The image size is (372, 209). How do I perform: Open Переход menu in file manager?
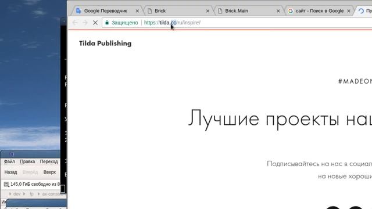[x=49, y=161]
